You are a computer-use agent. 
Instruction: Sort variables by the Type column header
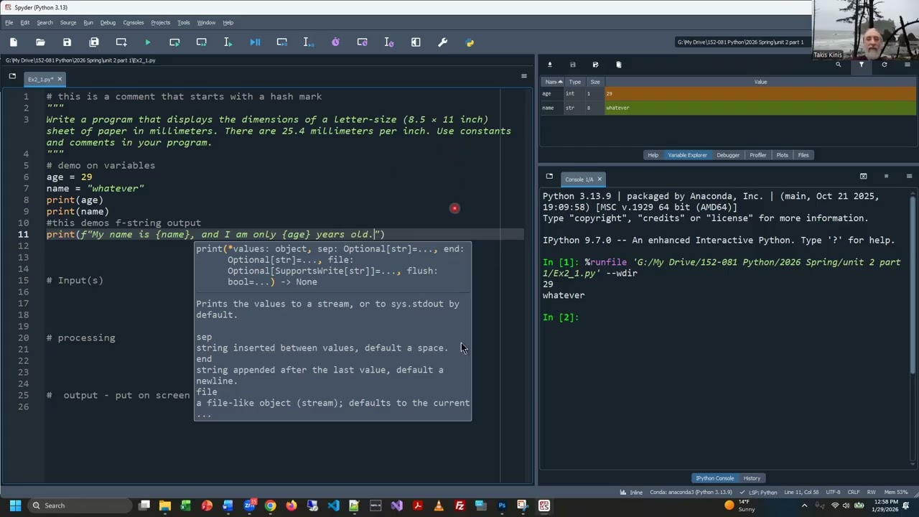click(575, 82)
